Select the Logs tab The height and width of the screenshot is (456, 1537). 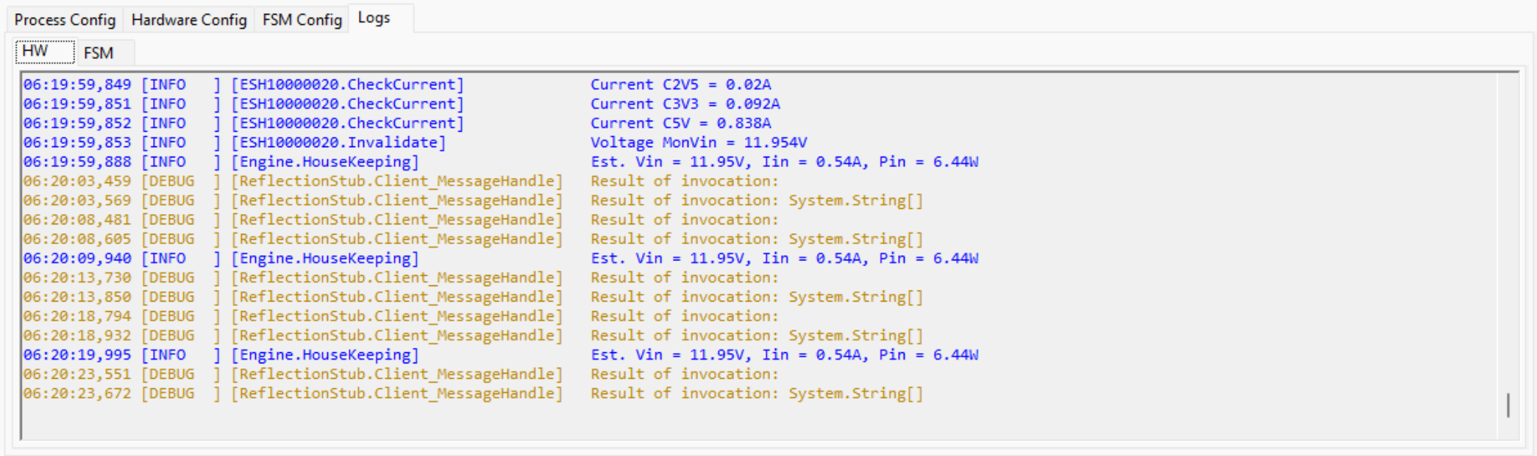point(374,18)
